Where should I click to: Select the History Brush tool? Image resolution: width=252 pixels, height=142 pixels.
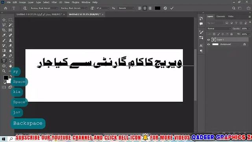point(4,46)
